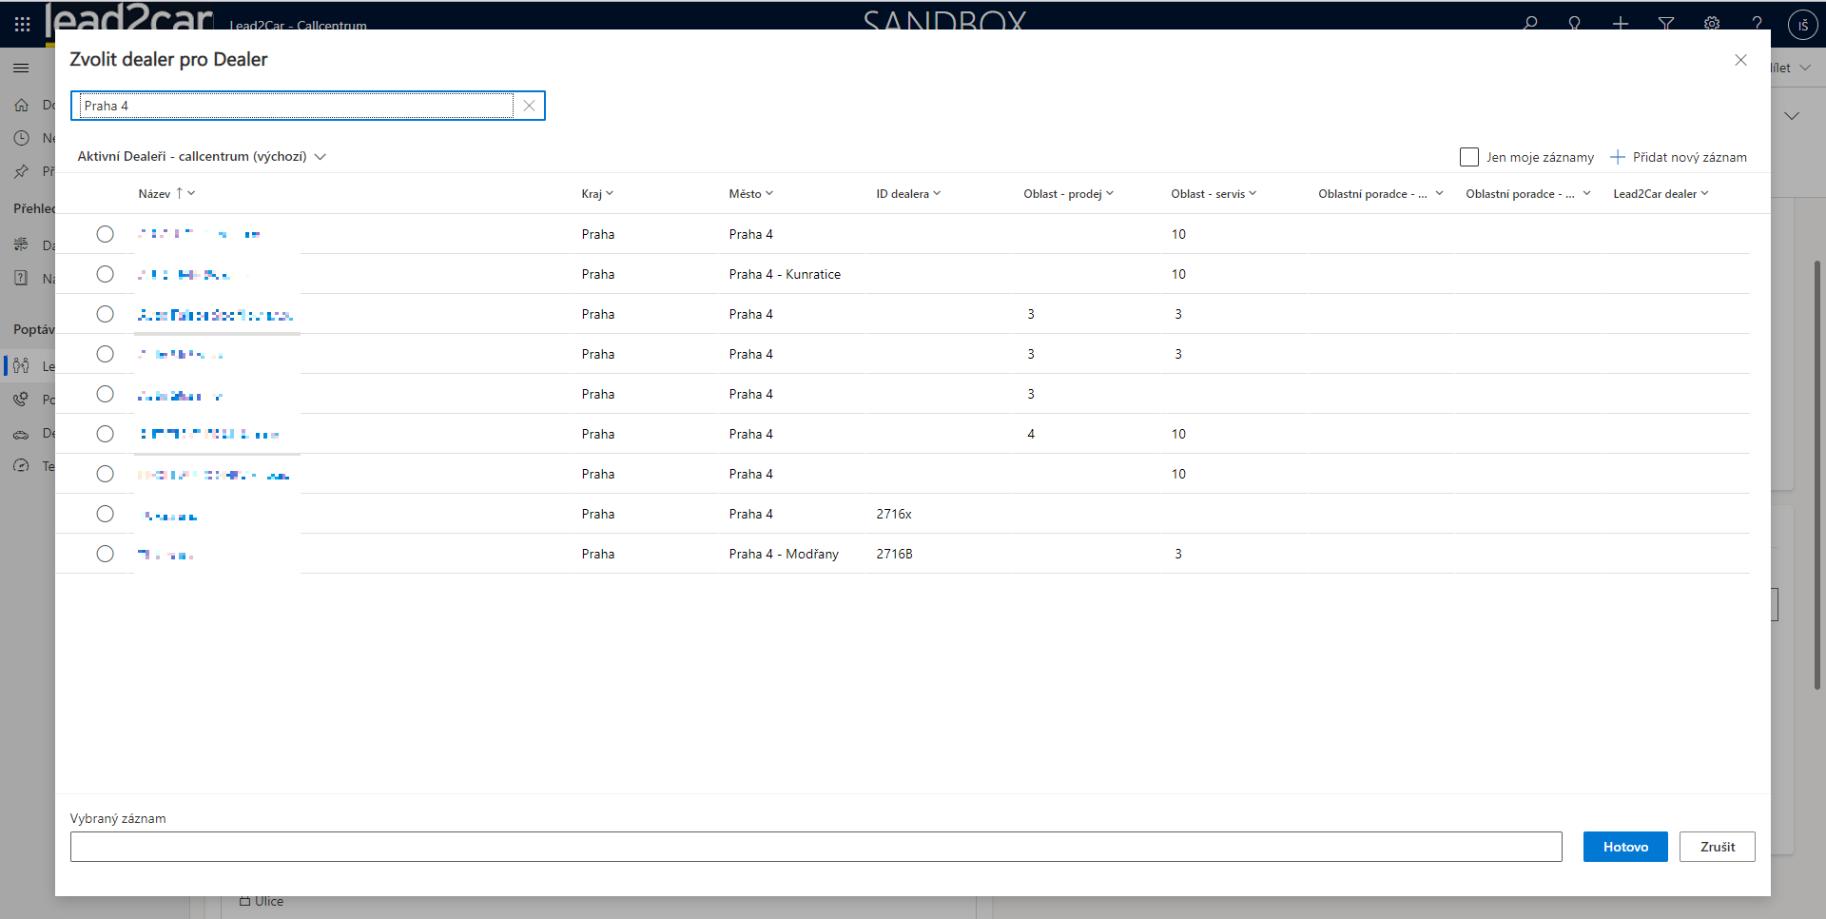Click 'Přidat nový záznam' to add record

(1679, 157)
